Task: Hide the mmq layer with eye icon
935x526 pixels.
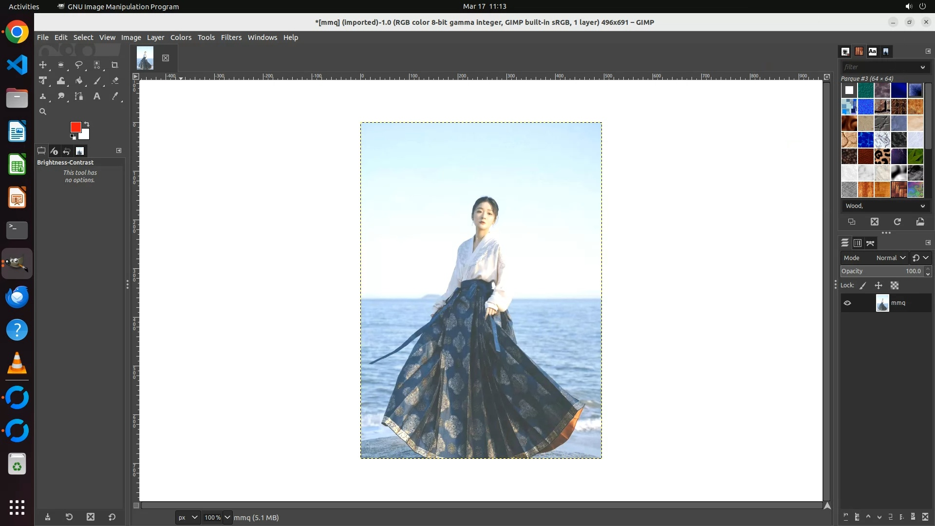Action: coord(847,303)
